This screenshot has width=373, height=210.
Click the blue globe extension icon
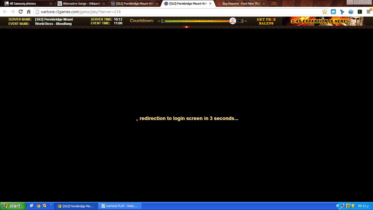351,12
